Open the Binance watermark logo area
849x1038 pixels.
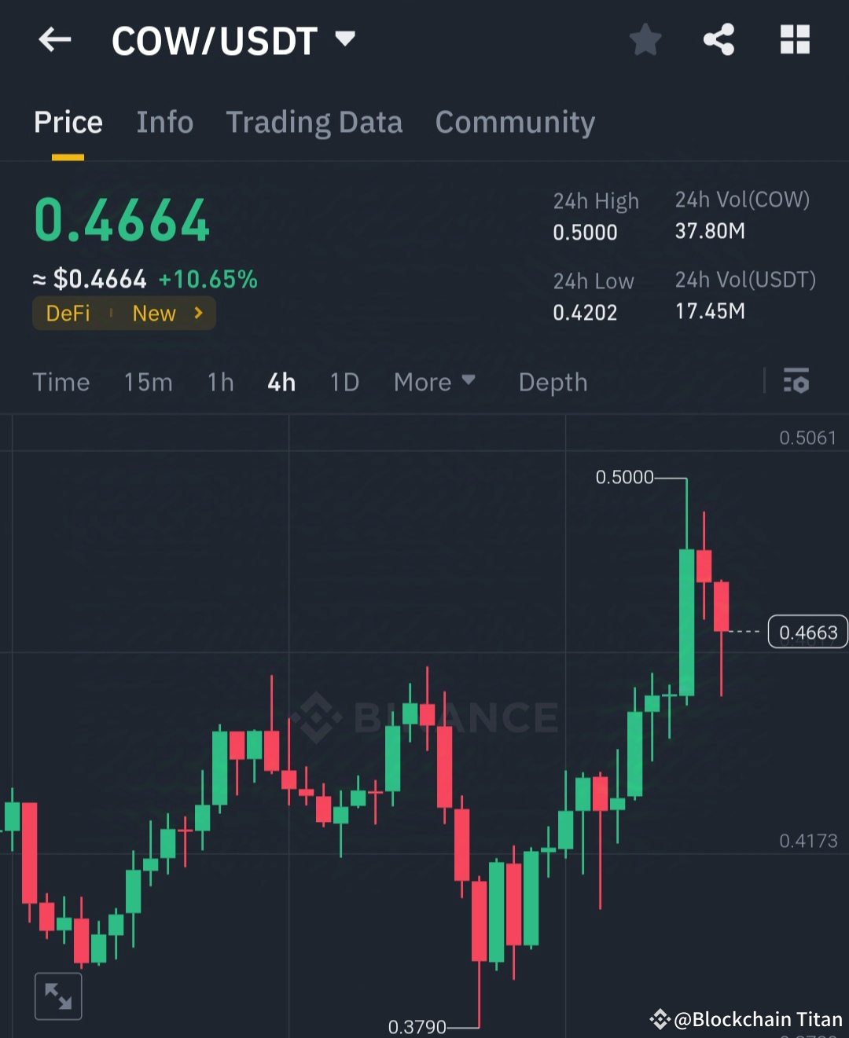coord(428,716)
